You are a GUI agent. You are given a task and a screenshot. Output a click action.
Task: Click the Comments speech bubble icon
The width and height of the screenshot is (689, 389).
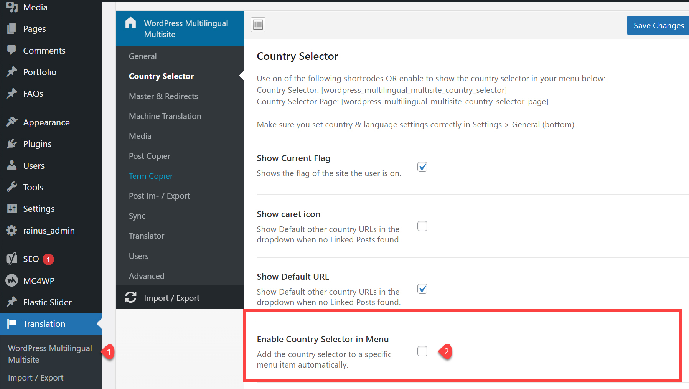tap(12, 50)
